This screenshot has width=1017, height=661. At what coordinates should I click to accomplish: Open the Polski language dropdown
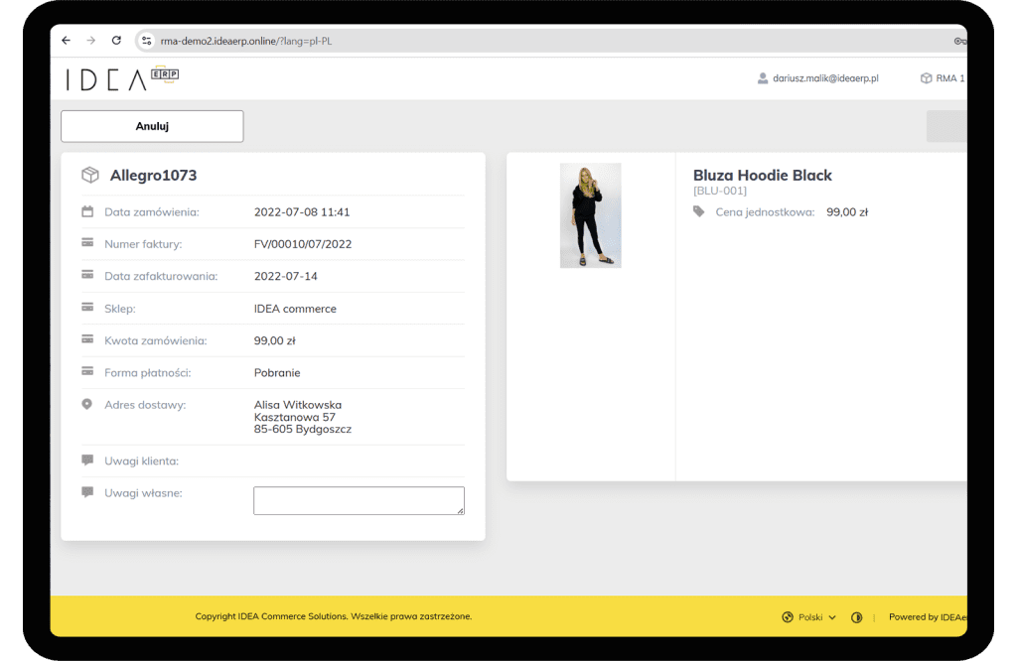pos(810,617)
